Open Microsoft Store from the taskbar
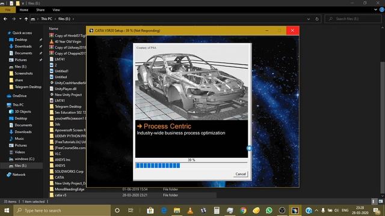385x216 pixels. 150,211
